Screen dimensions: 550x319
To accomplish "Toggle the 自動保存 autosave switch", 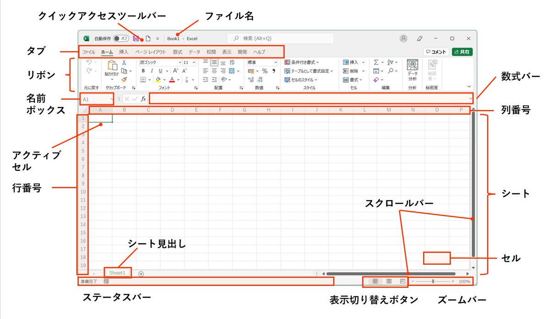I will pos(121,39).
